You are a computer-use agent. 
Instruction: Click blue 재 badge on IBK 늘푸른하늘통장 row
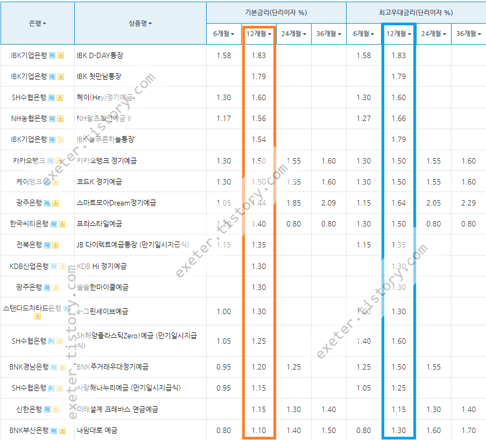tap(52, 140)
